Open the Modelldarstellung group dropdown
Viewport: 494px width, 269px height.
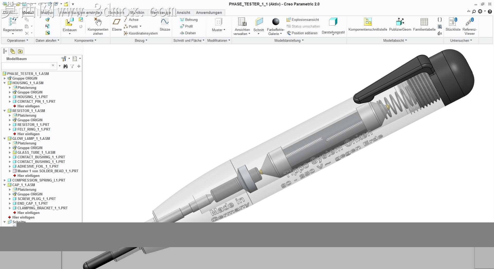click(x=289, y=40)
